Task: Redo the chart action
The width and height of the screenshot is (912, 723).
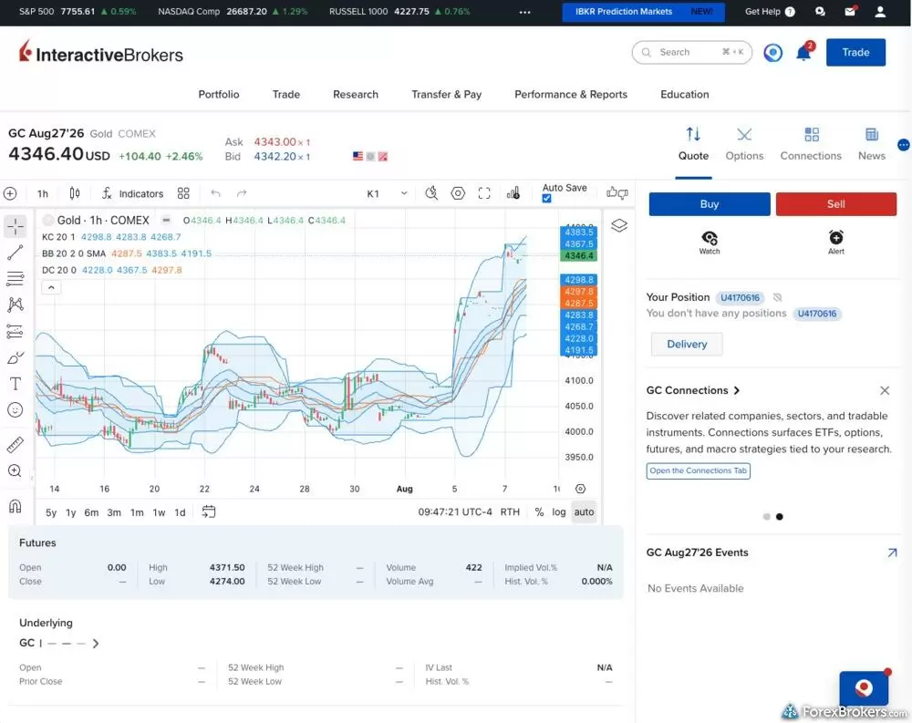Action: click(242, 193)
